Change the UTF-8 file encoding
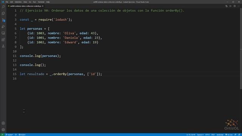242x136 pixels. pyautogui.click(x=207, y=134)
